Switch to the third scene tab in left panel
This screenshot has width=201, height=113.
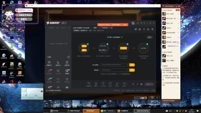click(x=63, y=28)
